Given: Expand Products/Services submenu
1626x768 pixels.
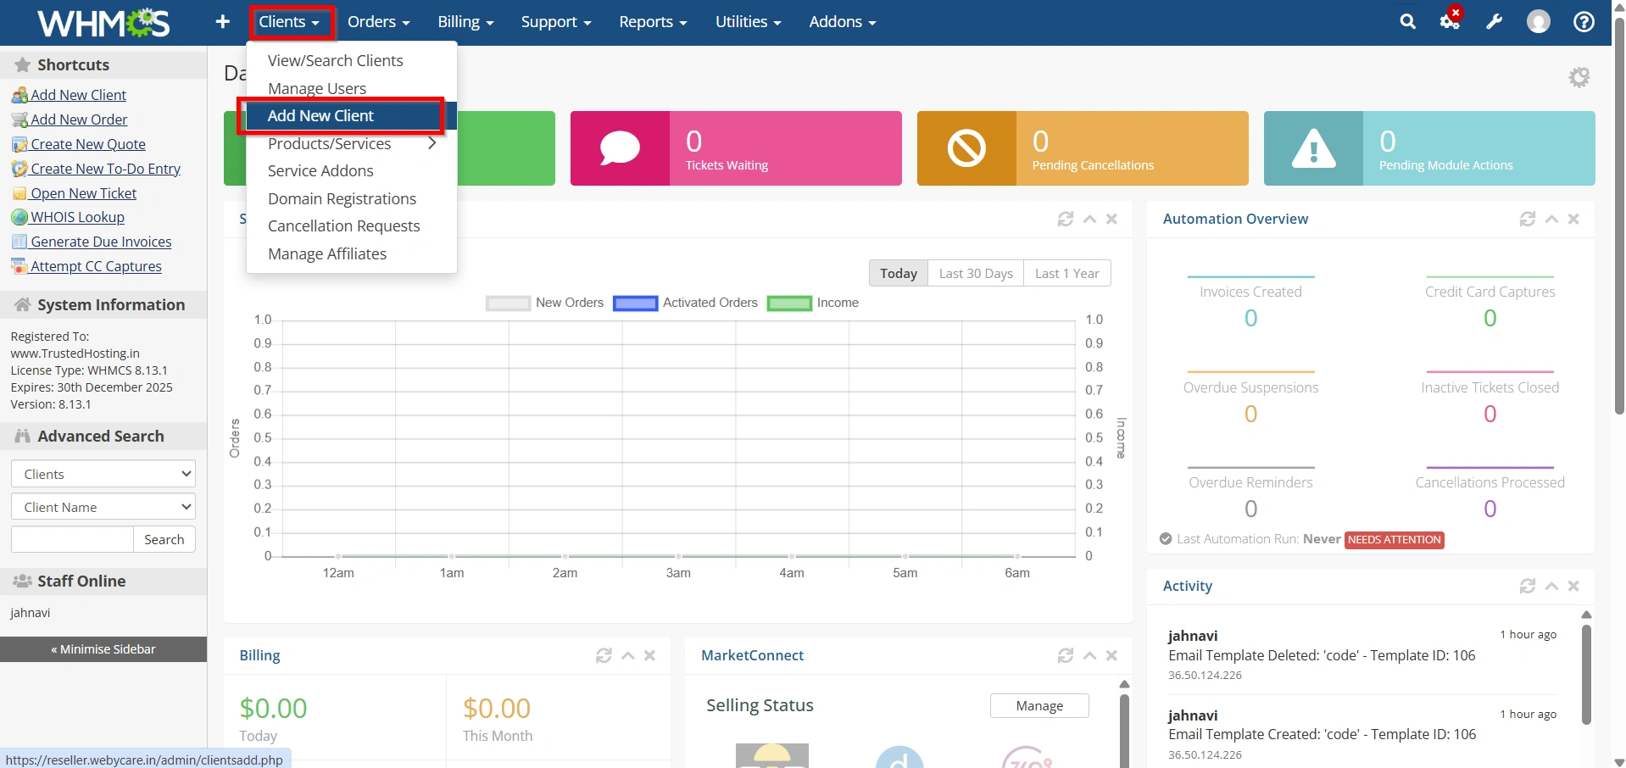Looking at the screenshot, I should click(352, 143).
